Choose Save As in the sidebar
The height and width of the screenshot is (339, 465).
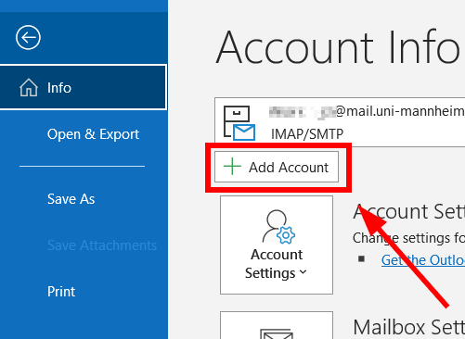coord(71,199)
